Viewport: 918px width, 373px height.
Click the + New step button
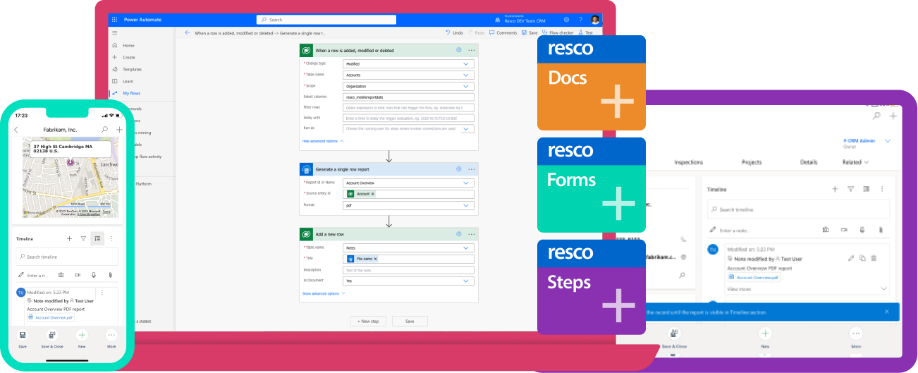pos(368,321)
